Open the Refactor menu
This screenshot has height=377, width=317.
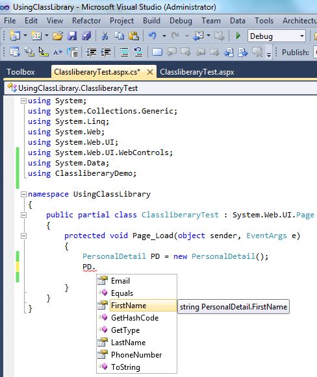[86, 21]
